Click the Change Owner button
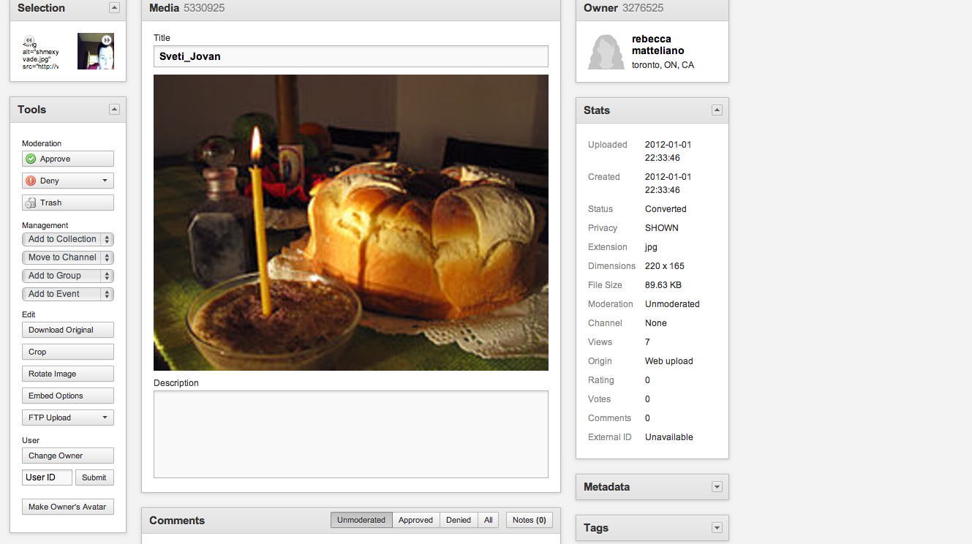The height and width of the screenshot is (544, 972). 68,456
